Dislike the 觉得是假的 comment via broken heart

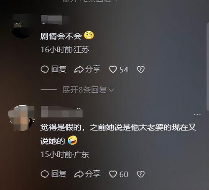click(x=141, y=174)
